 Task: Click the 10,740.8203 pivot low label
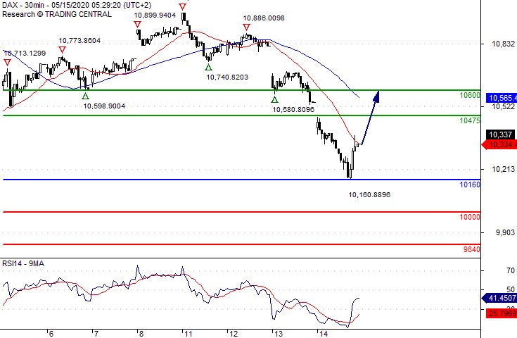click(227, 77)
